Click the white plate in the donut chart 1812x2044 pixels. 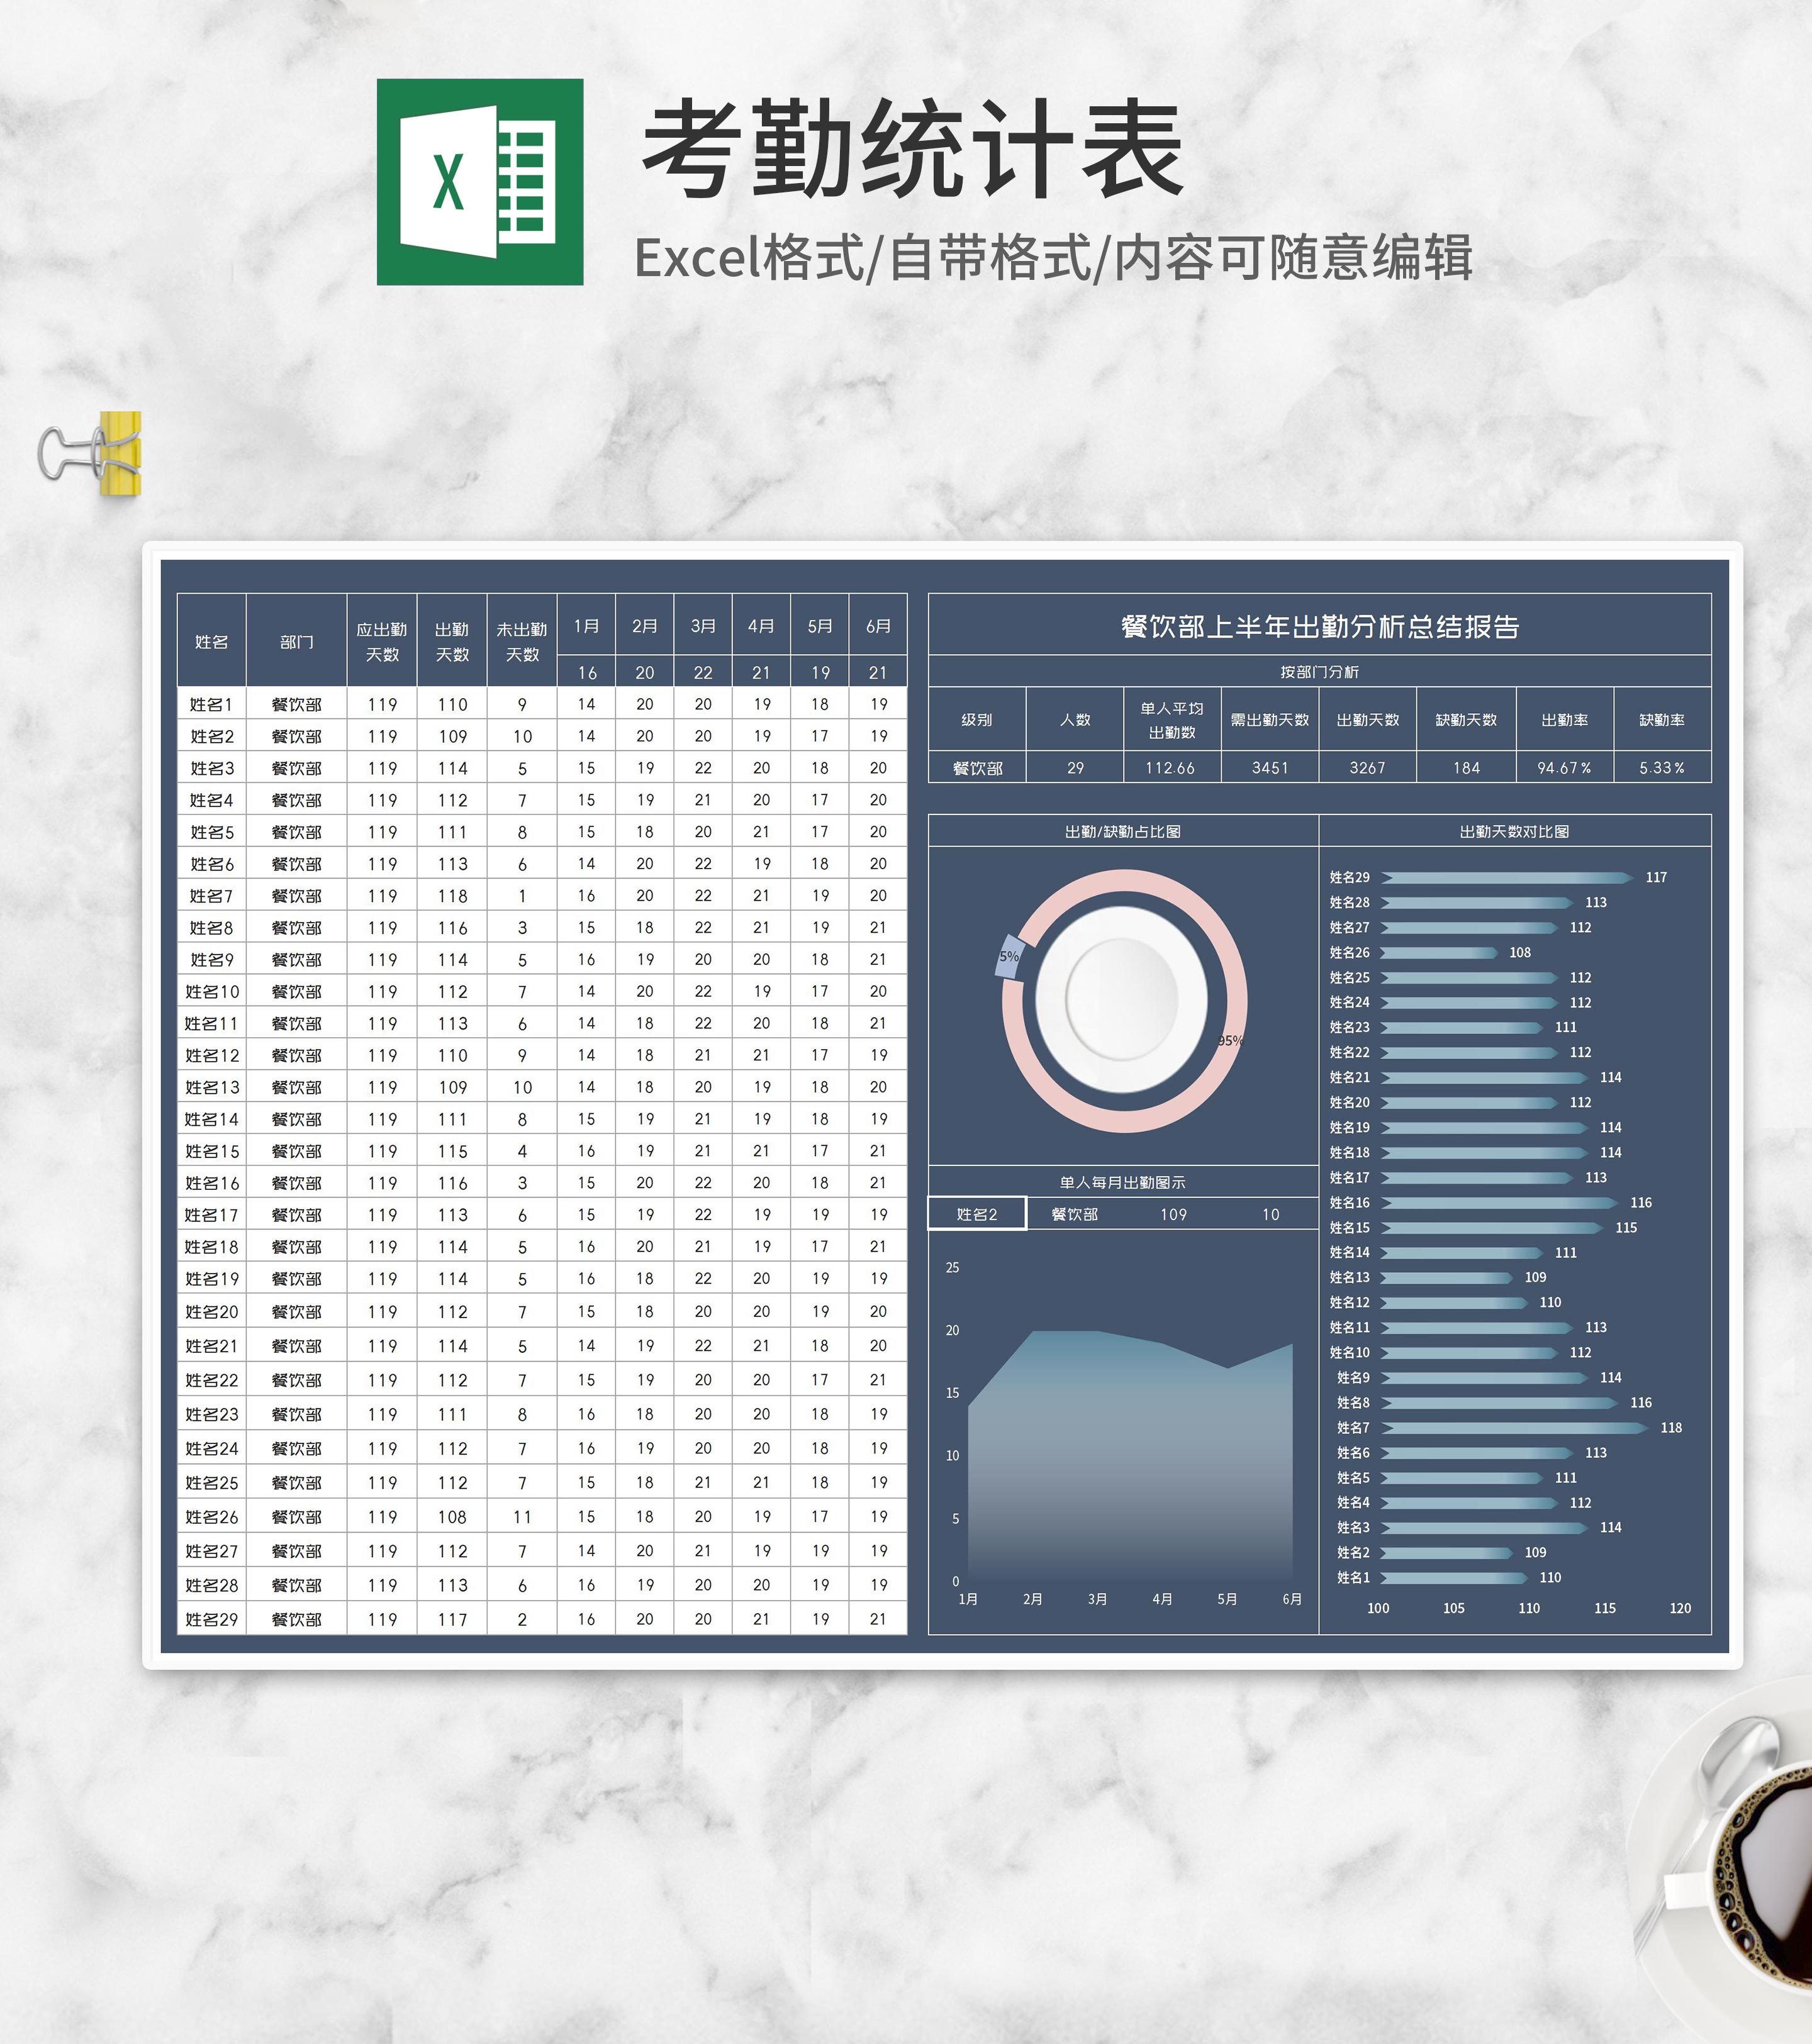1121,999
